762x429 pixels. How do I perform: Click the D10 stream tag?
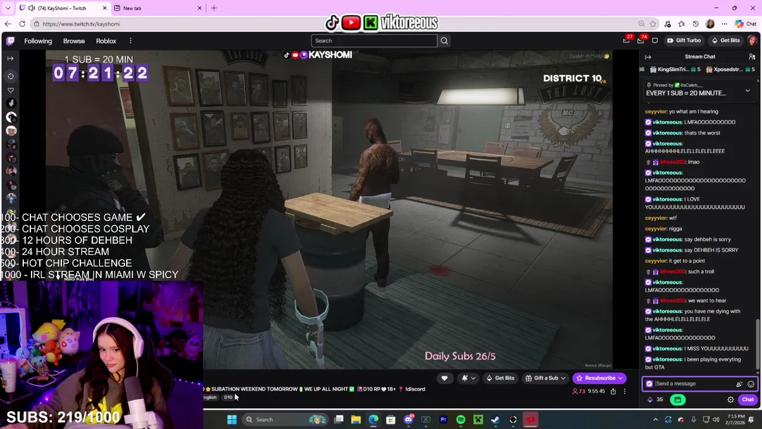tap(228, 397)
